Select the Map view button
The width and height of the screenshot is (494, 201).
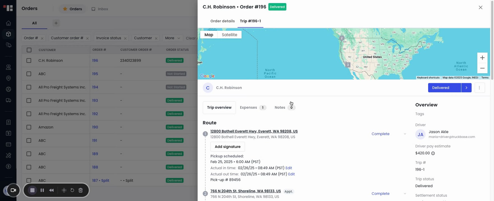(x=209, y=35)
